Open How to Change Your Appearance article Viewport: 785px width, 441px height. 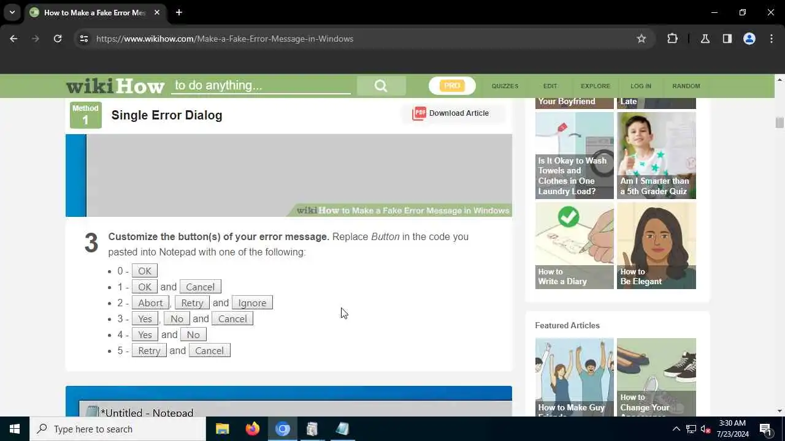[x=656, y=377]
